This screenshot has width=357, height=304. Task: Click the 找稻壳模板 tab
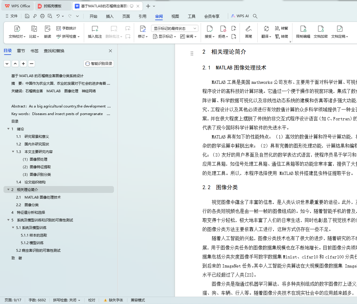coord(53,6)
